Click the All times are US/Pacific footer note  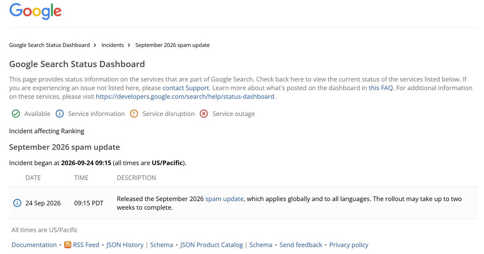(x=45, y=230)
